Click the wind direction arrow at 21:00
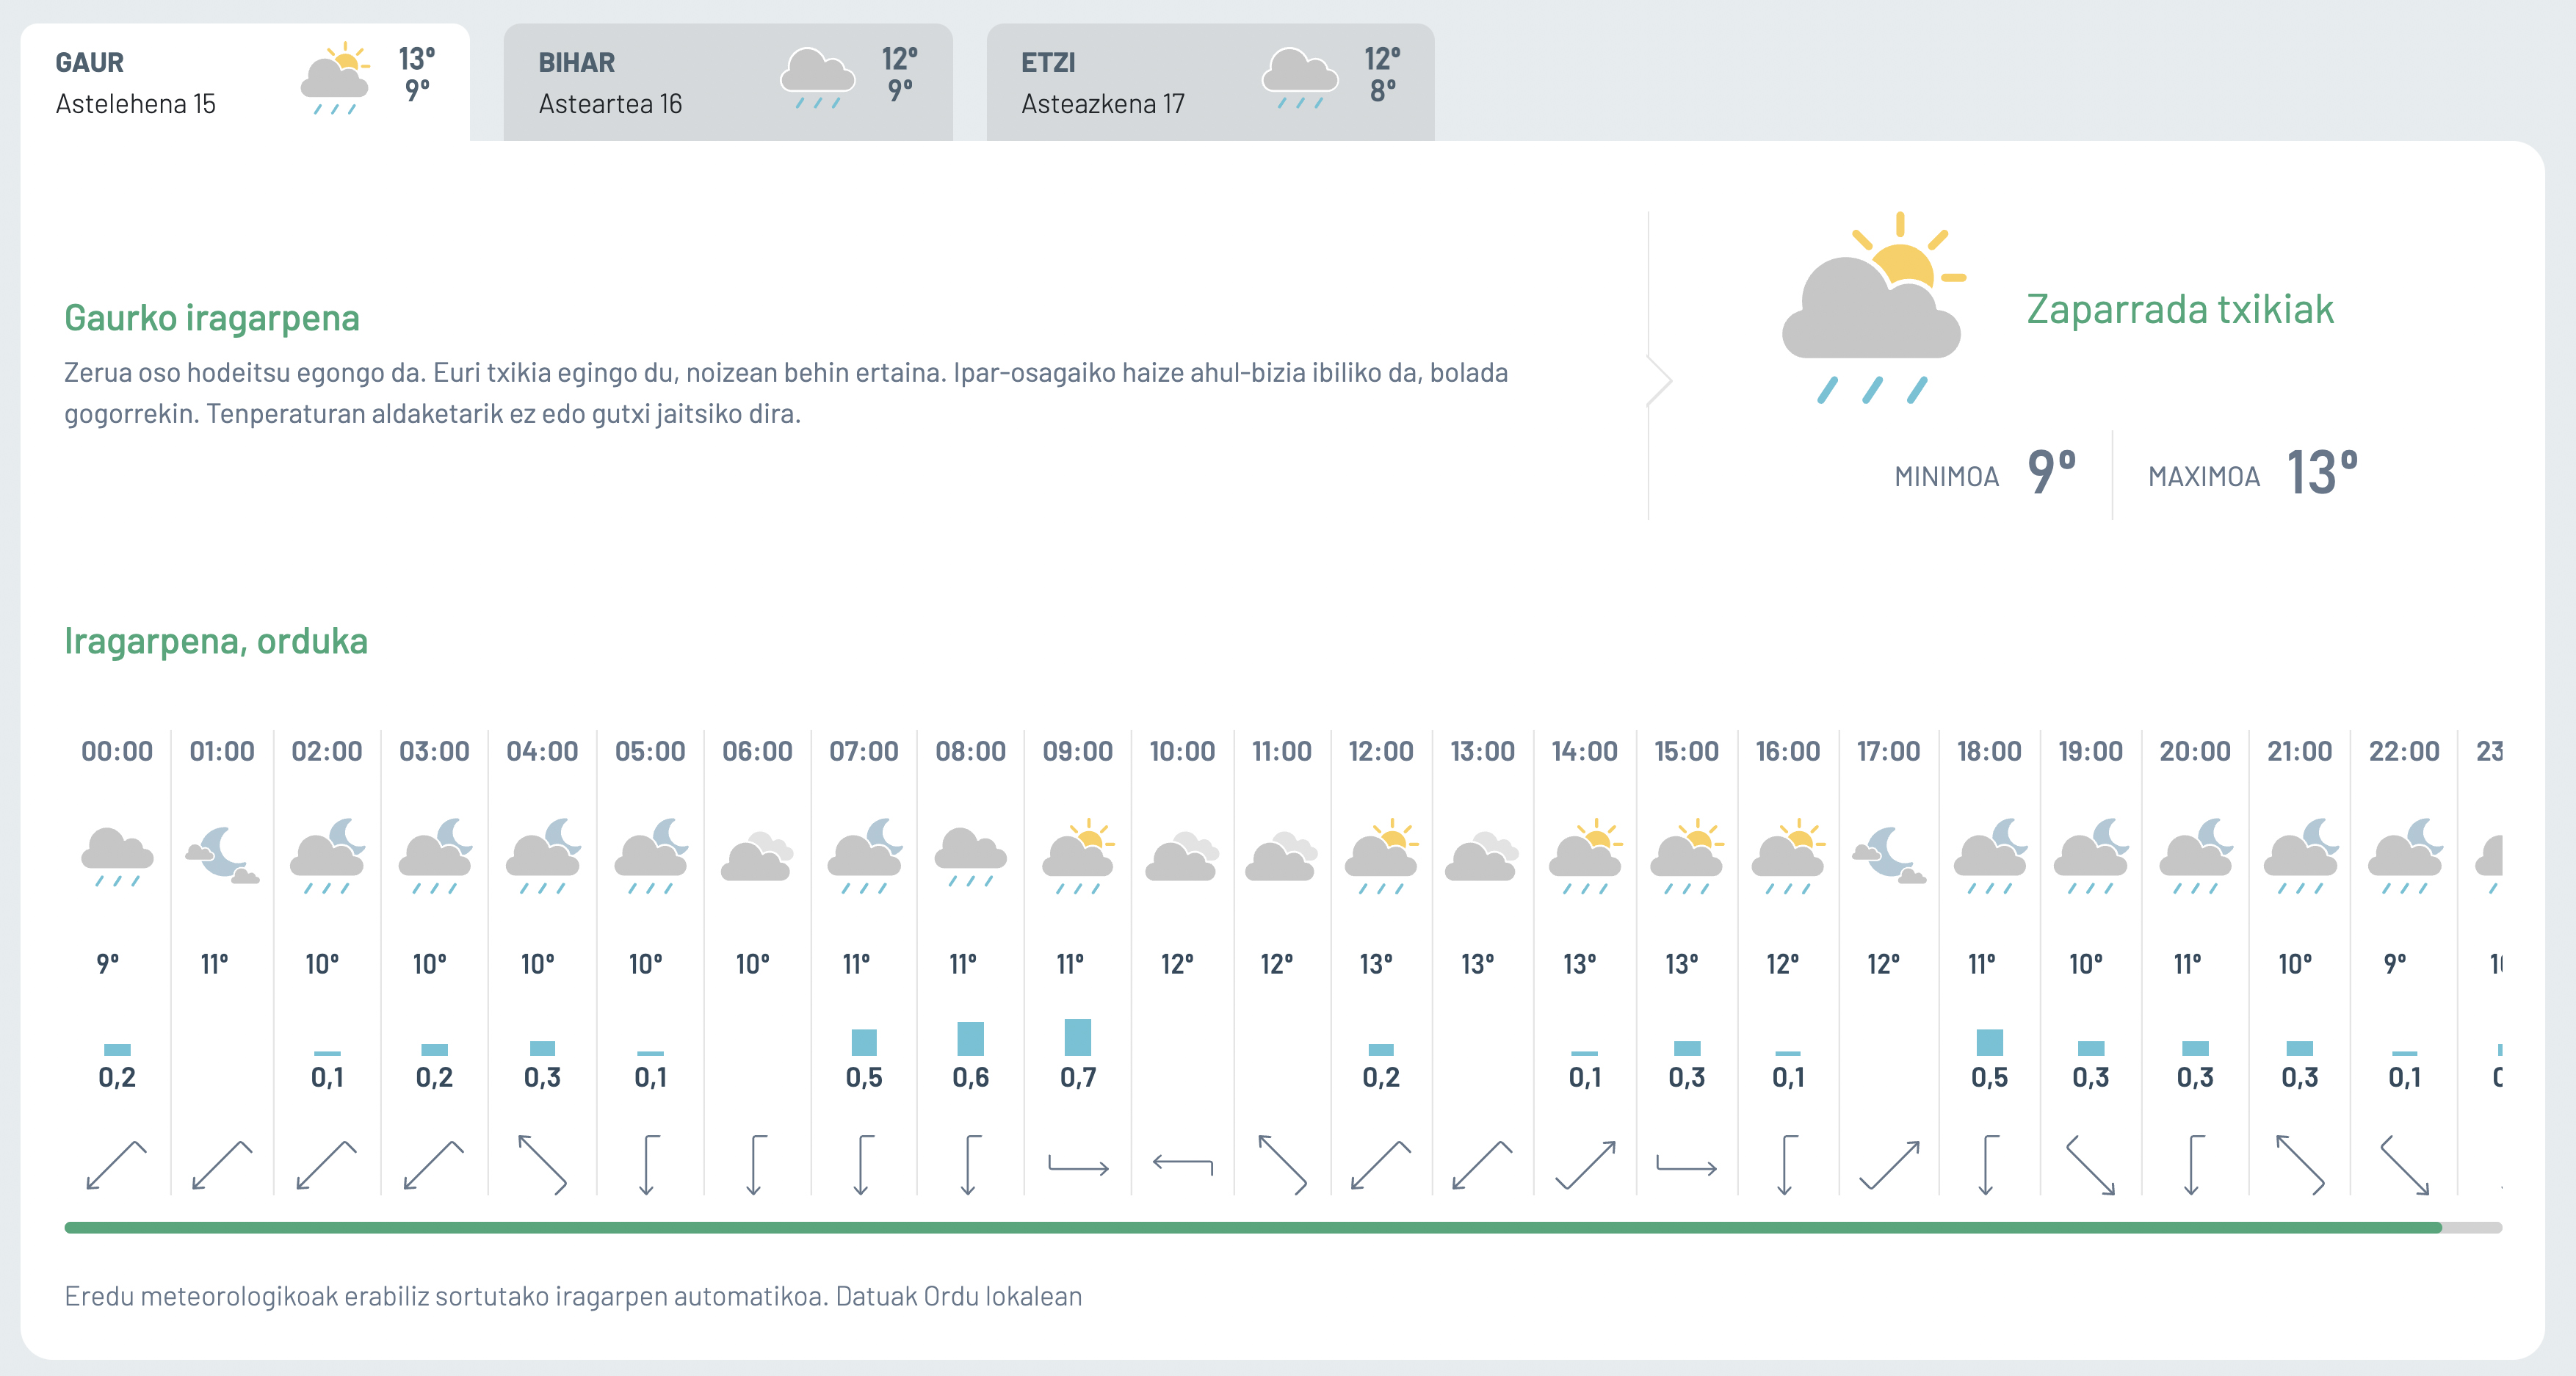This screenshot has width=2576, height=1376. (2300, 1165)
